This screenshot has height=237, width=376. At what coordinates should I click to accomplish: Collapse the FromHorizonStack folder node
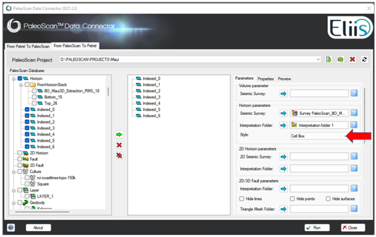pyautogui.click(x=21, y=85)
